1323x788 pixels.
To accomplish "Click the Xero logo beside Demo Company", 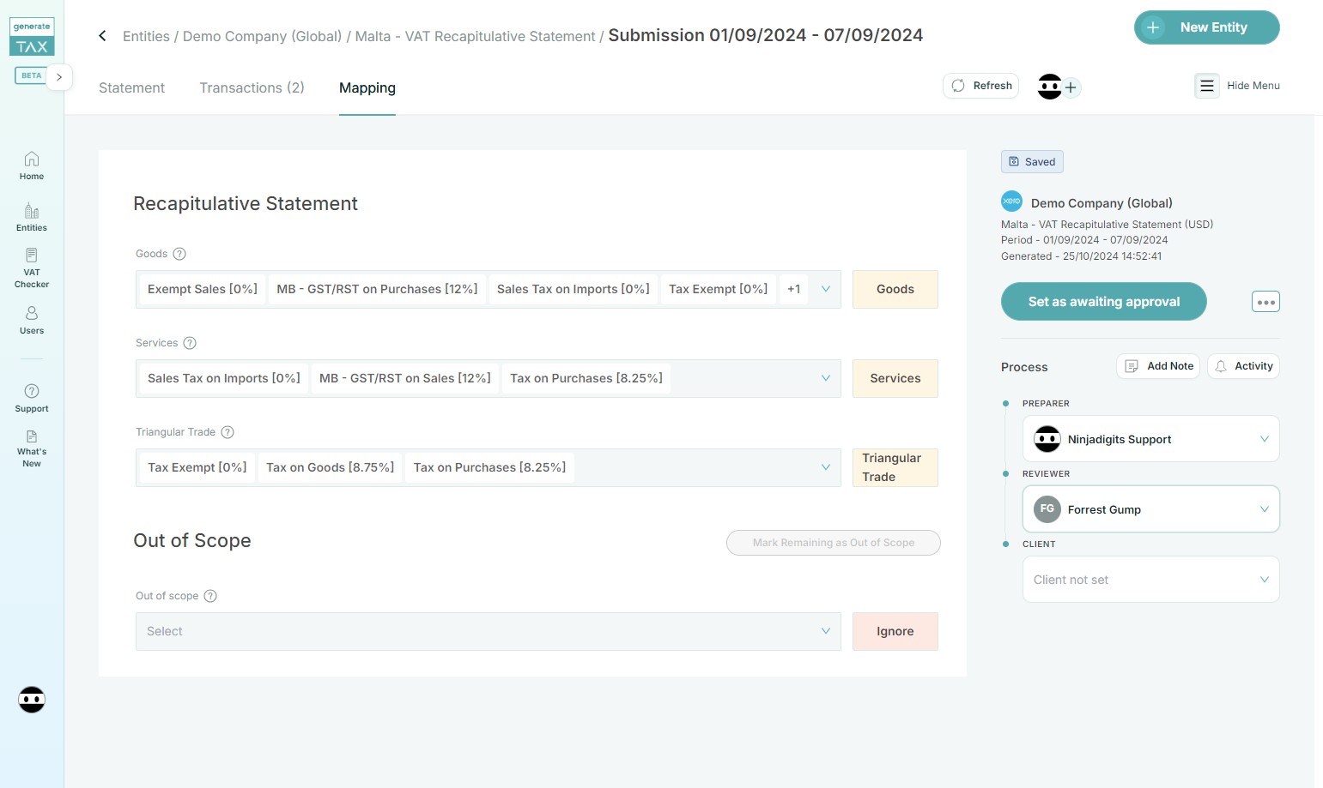I will (x=1012, y=202).
